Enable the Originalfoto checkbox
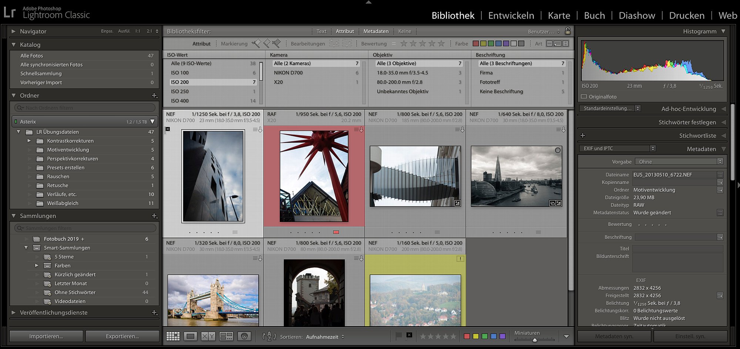Screen dimensions: 740x349 coord(584,97)
